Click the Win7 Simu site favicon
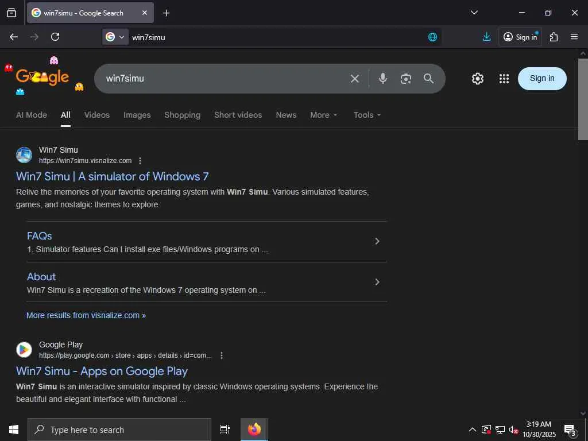 24,155
